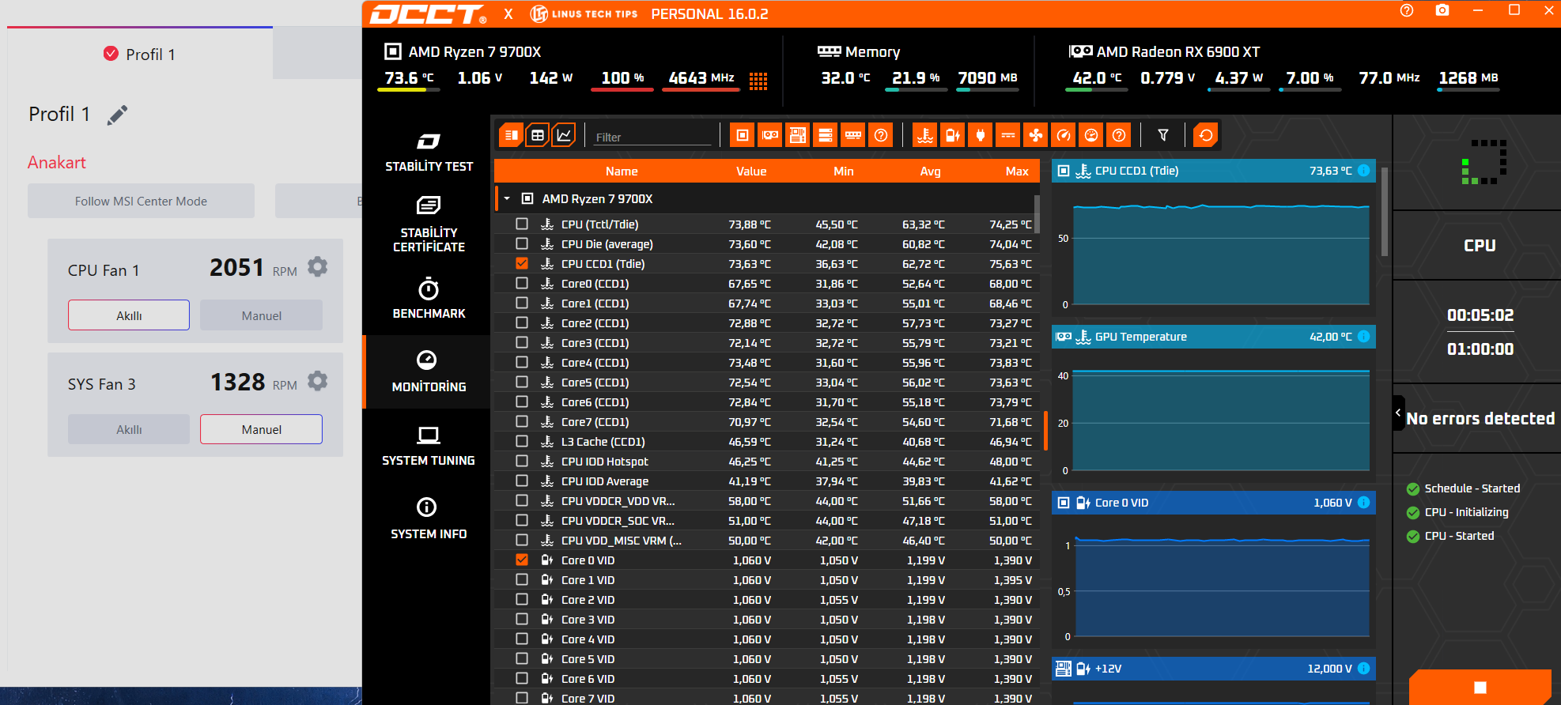Set CPU Fan 1 to Manuel mode
Screen dimensions: 1561x705
pos(261,315)
